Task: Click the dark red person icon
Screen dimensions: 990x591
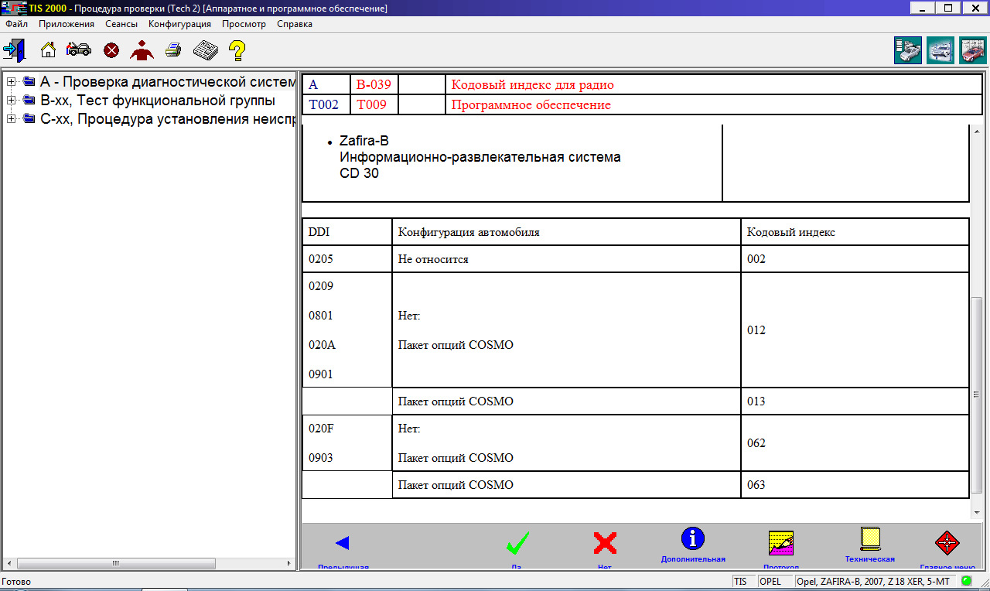Action: coord(142,51)
